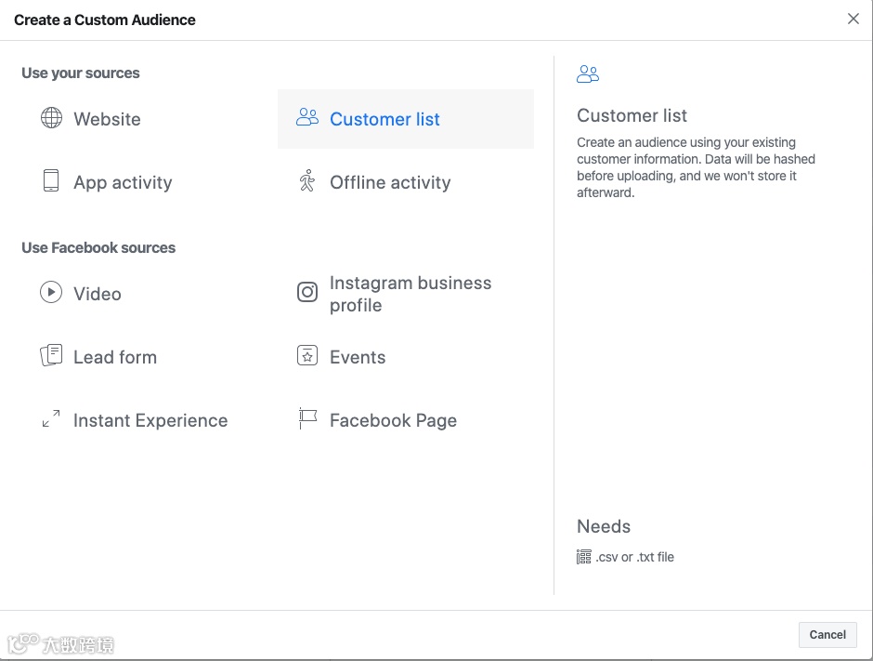Click the 'Needs' heading
873x661 pixels.
(604, 526)
